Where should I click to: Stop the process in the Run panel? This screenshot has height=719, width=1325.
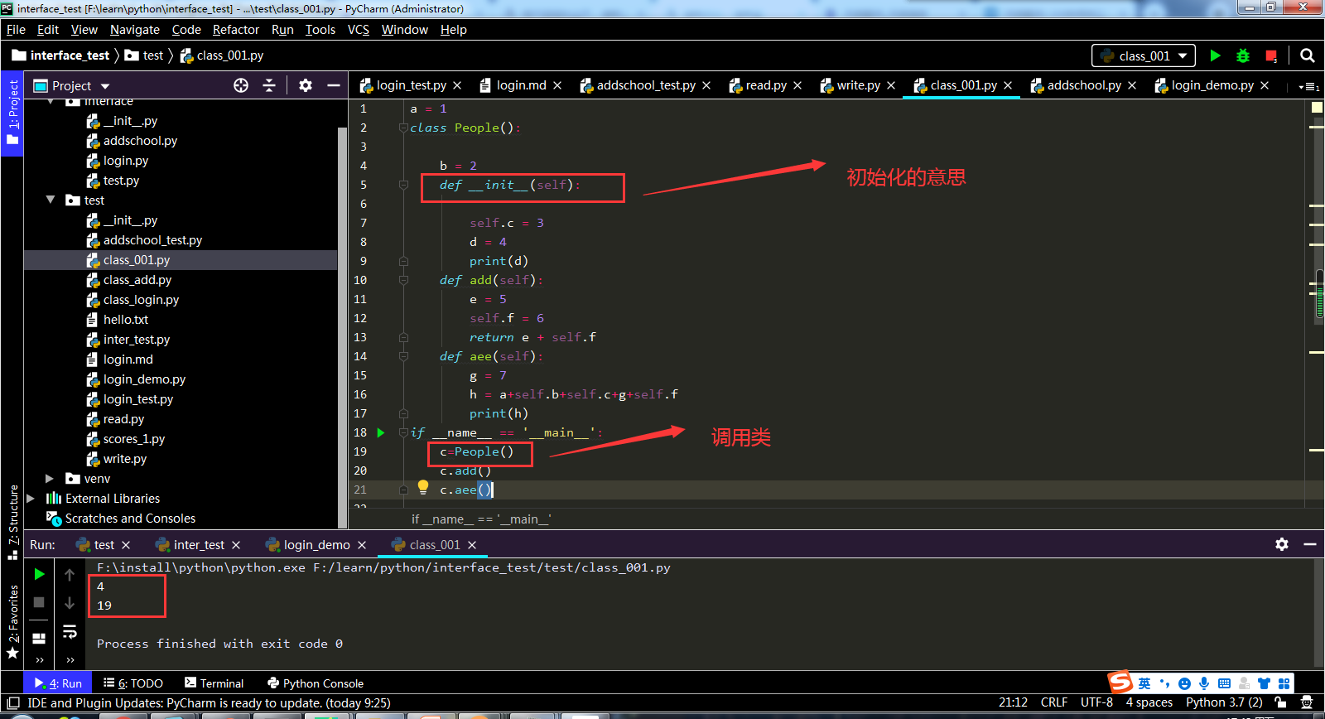coord(39,602)
